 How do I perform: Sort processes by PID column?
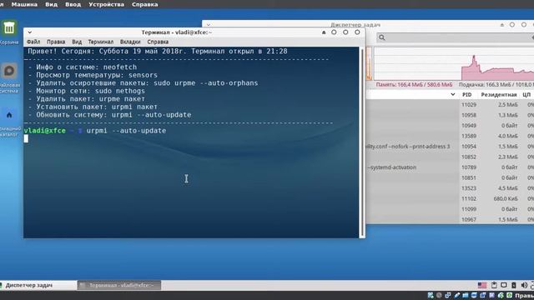coord(467,94)
